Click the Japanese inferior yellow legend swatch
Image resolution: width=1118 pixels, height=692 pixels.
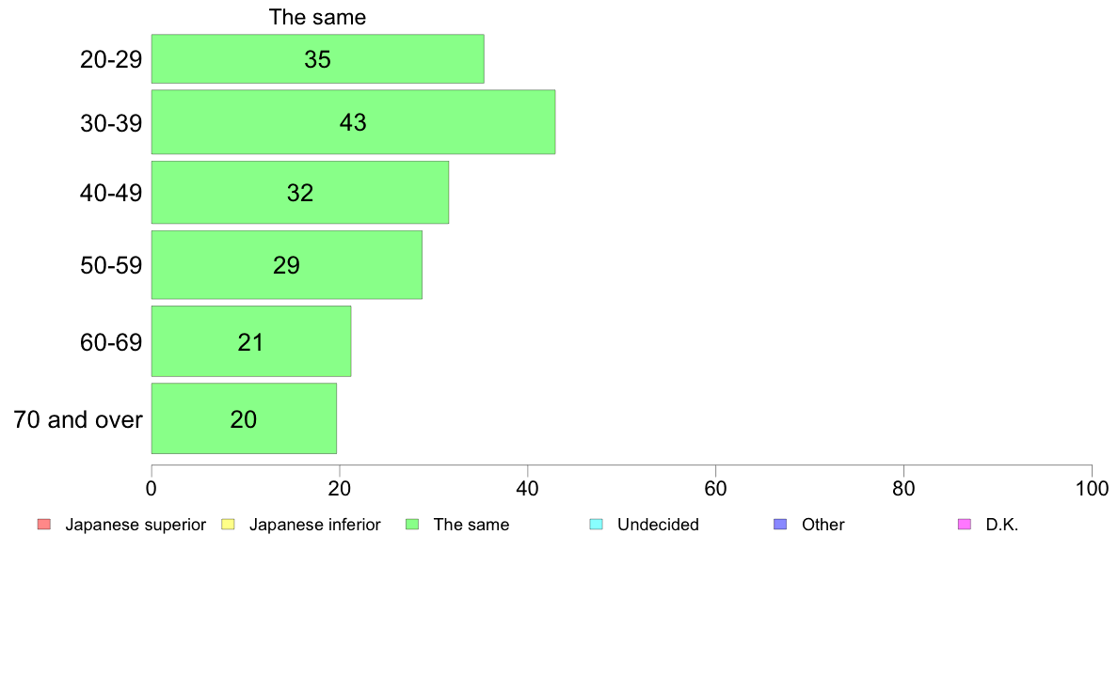pyautogui.click(x=228, y=525)
